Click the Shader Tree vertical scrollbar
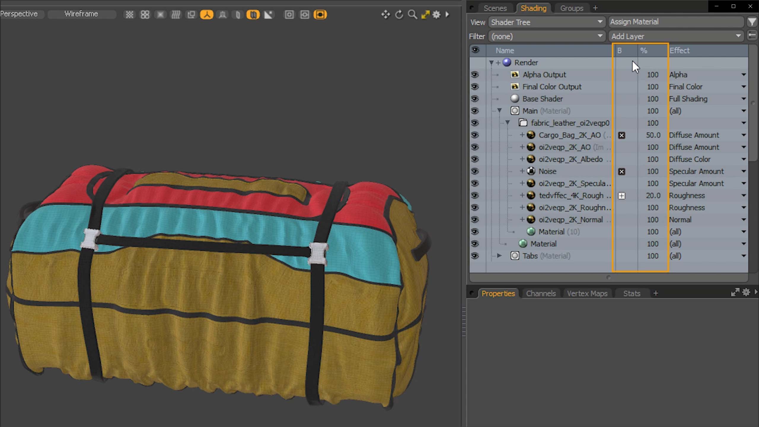Viewport: 759px width, 427px height. (753, 103)
